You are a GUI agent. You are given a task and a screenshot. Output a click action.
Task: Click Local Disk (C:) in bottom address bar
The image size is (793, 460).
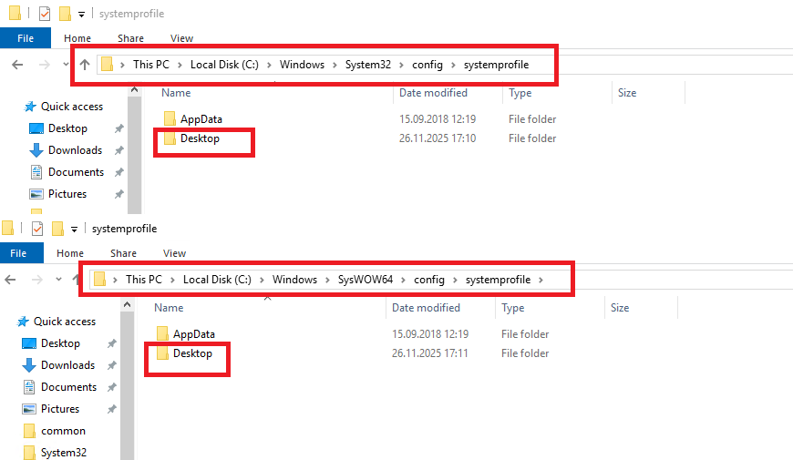tap(217, 280)
